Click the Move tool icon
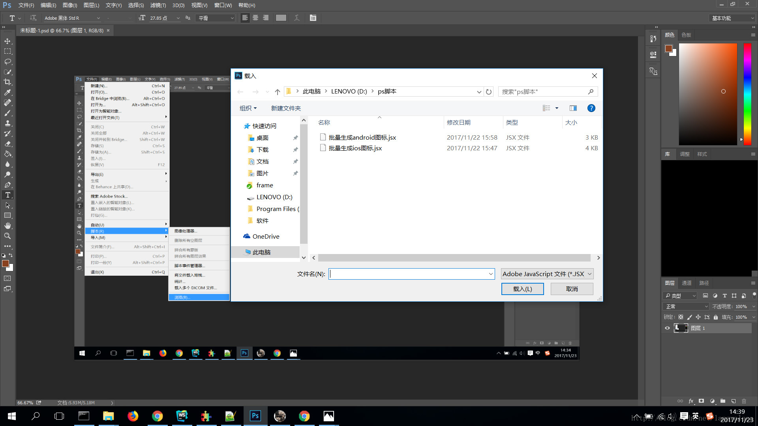Viewport: 758px width, 426px height. coord(7,41)
